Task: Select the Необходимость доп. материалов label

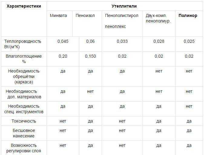Action: point(24,94)
